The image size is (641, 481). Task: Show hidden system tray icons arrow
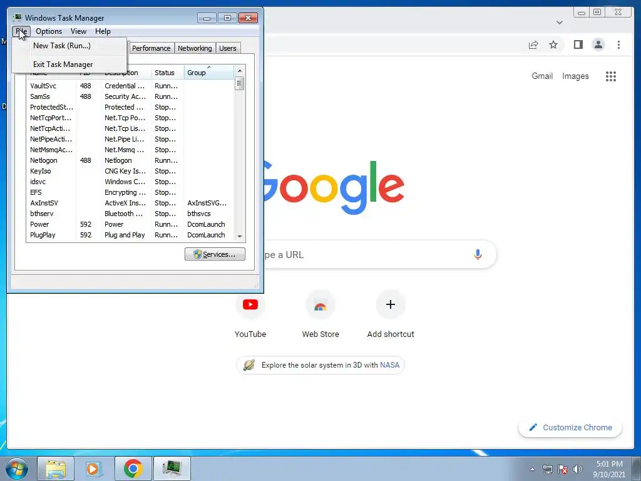pos(532,469)
